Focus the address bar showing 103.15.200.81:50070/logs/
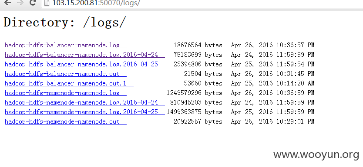This screenshot has height=167, width=363. pos(202,3)
